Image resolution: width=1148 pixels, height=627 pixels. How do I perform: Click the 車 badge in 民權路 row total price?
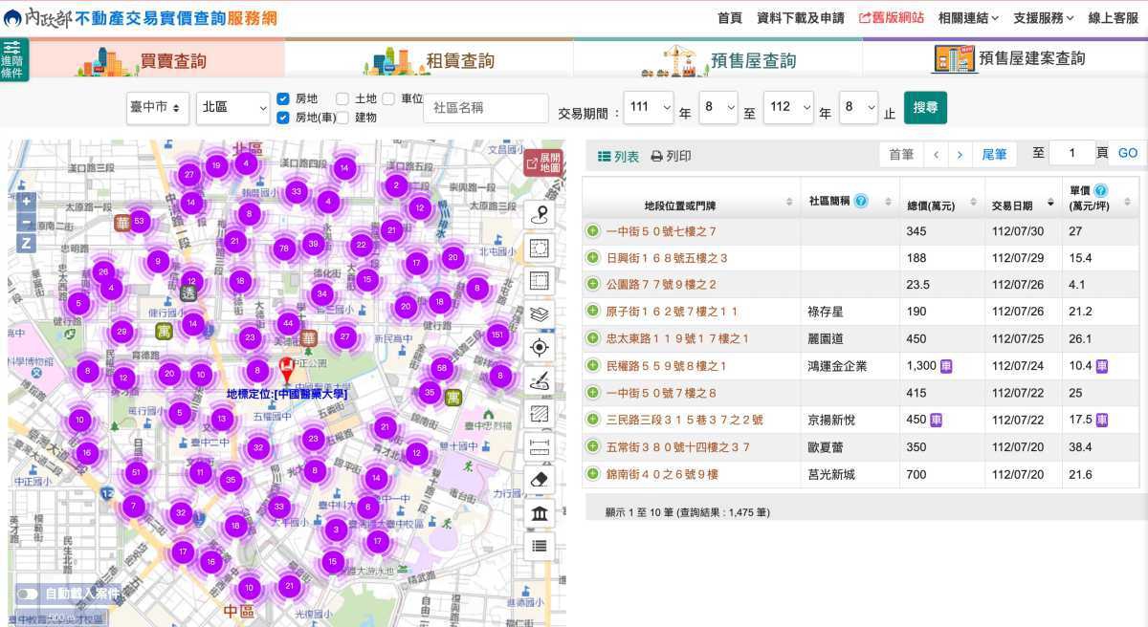946,366
